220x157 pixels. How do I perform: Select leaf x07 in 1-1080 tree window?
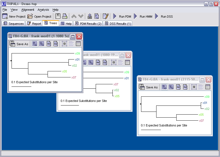point(74,77)
